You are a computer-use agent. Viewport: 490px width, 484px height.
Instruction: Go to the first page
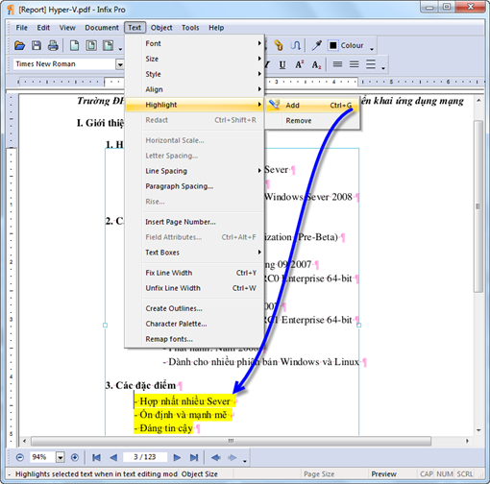tap(96, 458)
